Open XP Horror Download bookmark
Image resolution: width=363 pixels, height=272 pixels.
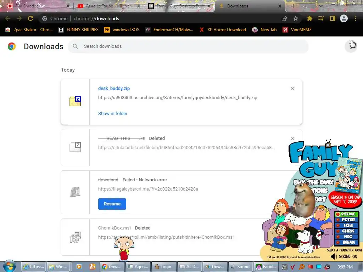point(223,30)
